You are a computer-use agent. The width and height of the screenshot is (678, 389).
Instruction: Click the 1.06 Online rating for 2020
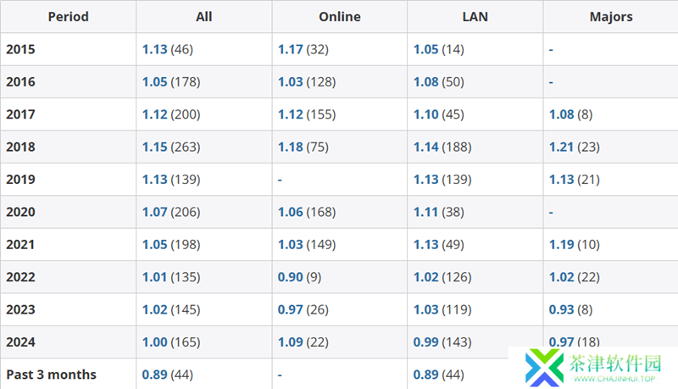pyautogui.click(x=290, y=212)
